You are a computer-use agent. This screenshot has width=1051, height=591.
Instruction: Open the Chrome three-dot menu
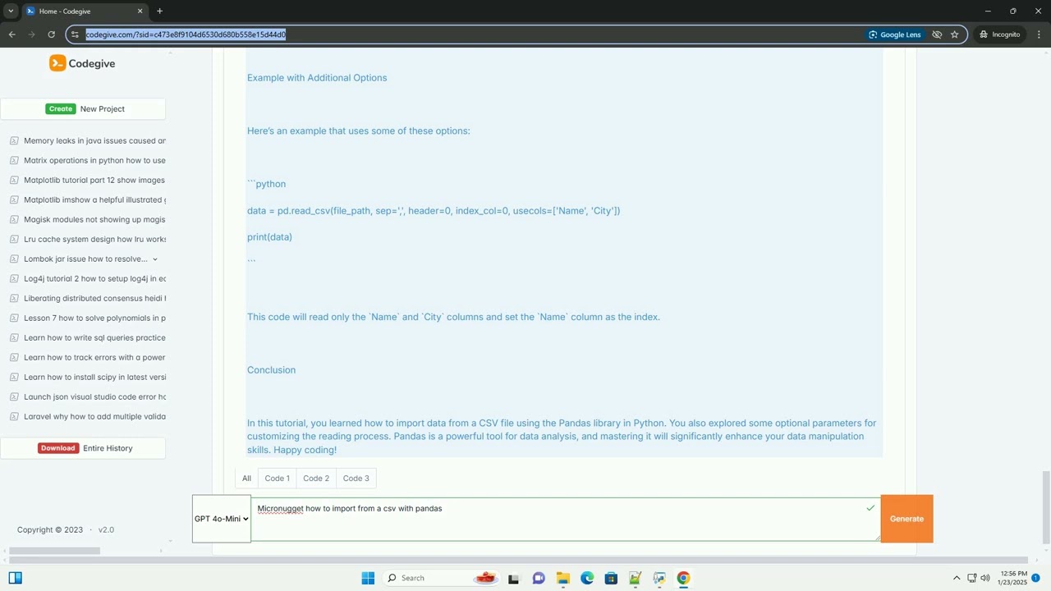(x=1038, y=34)
